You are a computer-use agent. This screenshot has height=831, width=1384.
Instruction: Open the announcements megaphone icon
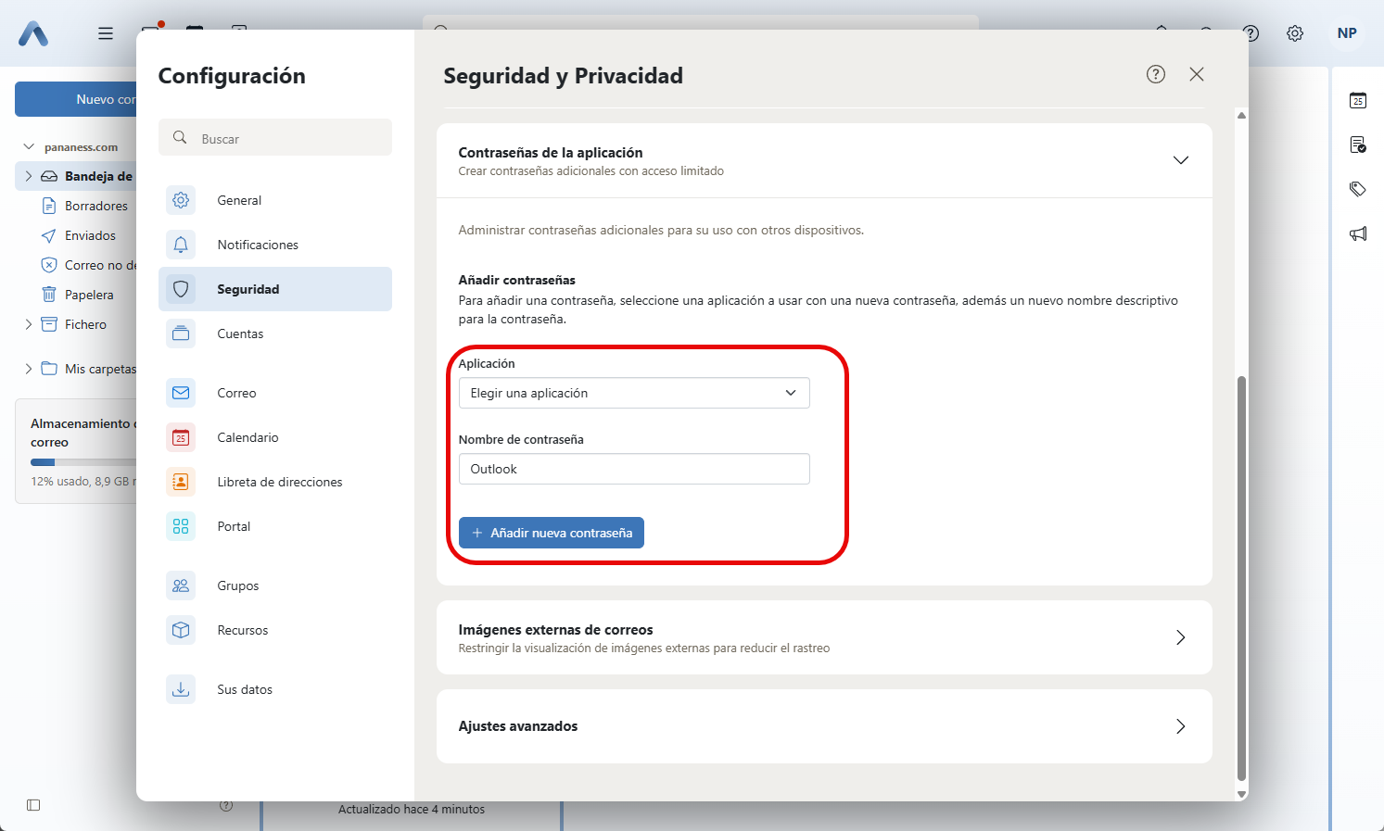coord(1358,233)
